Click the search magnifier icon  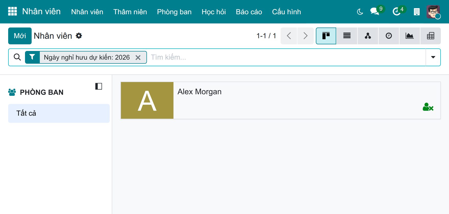click(17, 57)
